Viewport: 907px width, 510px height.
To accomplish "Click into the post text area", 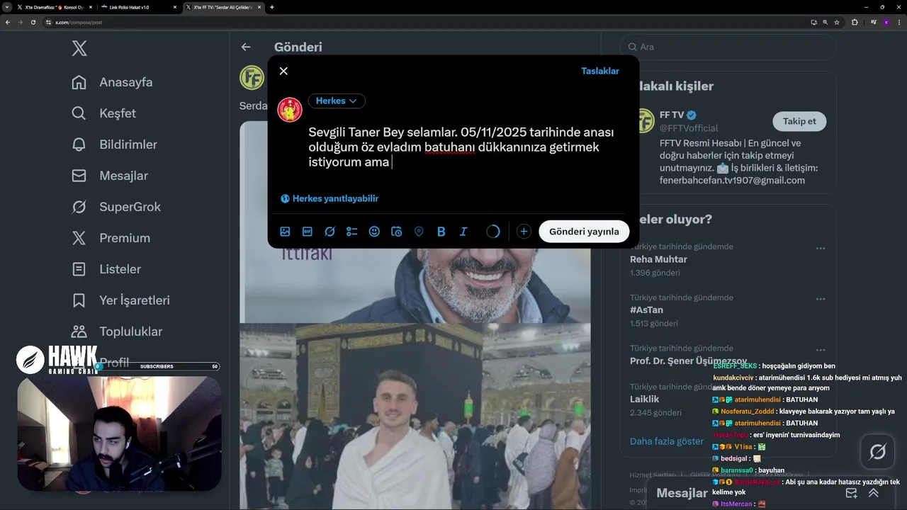I will tap(461, 147).
